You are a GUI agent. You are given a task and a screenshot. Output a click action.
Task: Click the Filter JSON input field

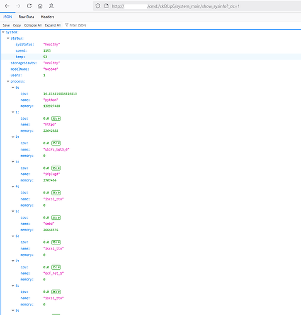coord(77,25)
